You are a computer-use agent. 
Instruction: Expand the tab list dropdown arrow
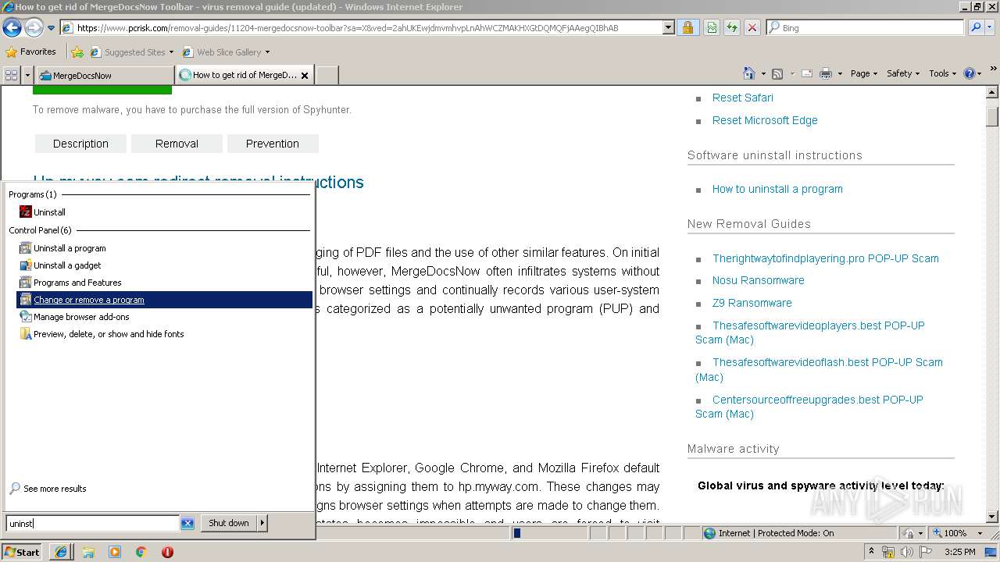click(27, 75)
